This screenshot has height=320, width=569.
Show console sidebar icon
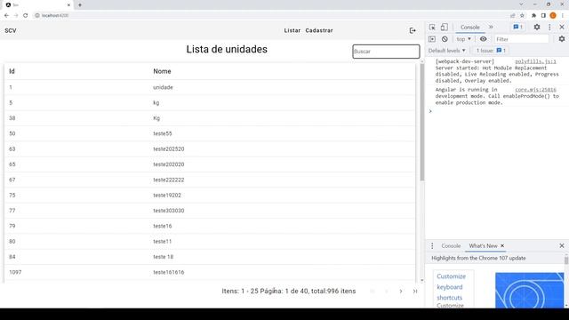coord(432,39)
